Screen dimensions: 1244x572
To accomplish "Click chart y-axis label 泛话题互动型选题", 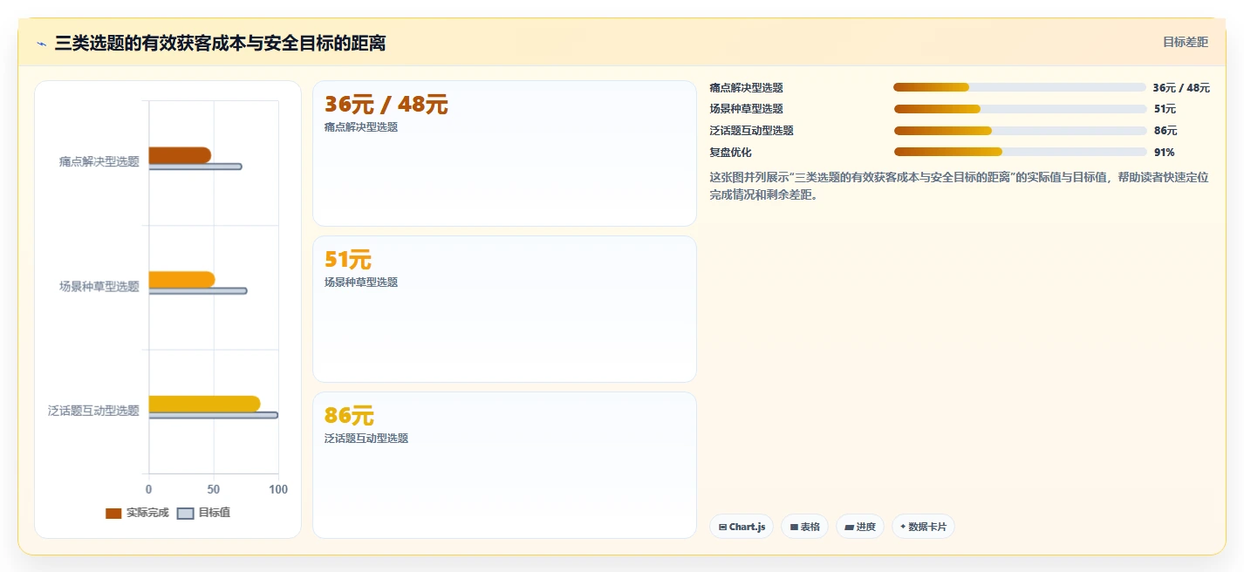I will pyautogui.click(x=94, y=411).
